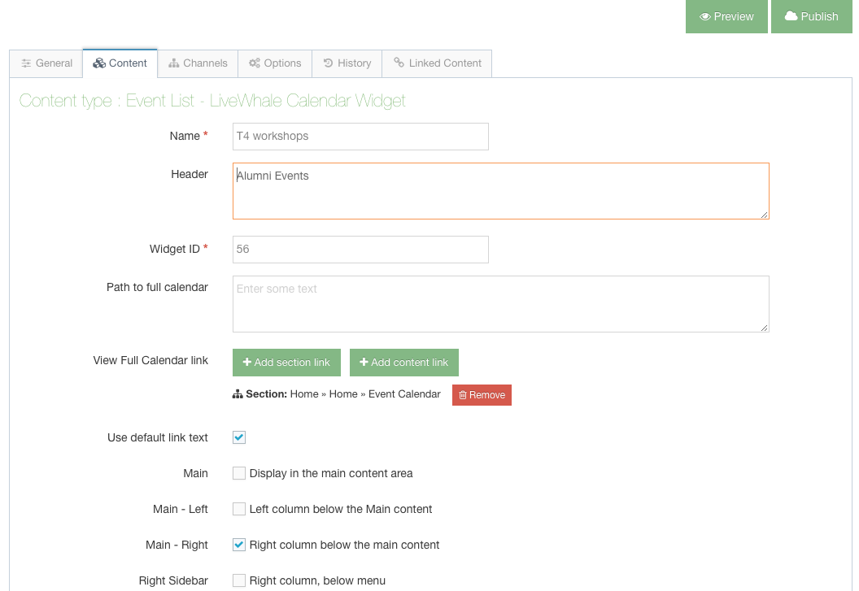Switch to the Content tab

(120, 63)
